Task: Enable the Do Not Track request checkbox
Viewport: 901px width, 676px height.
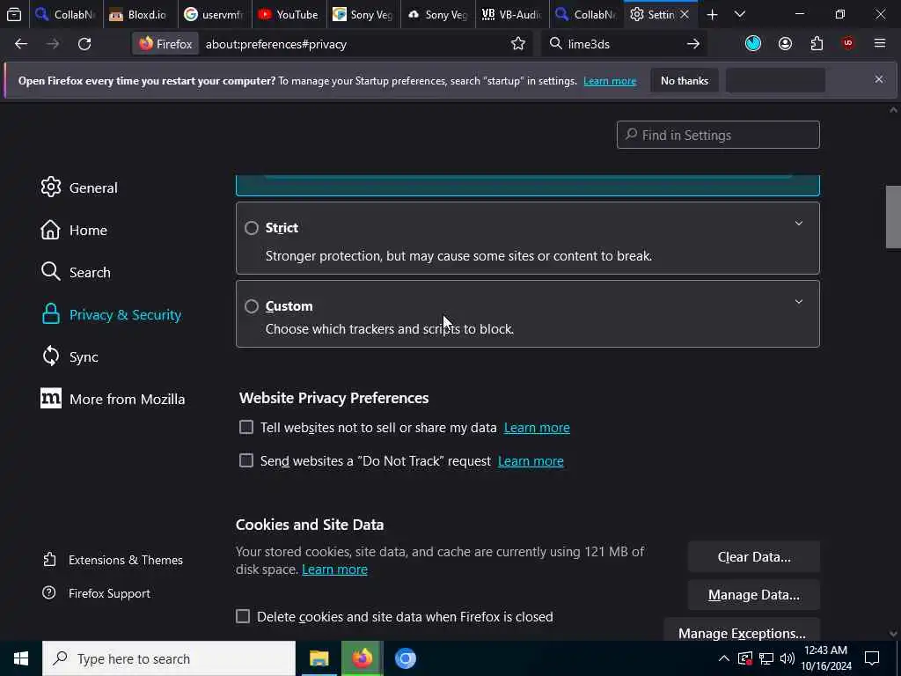Action: [246, 460]
